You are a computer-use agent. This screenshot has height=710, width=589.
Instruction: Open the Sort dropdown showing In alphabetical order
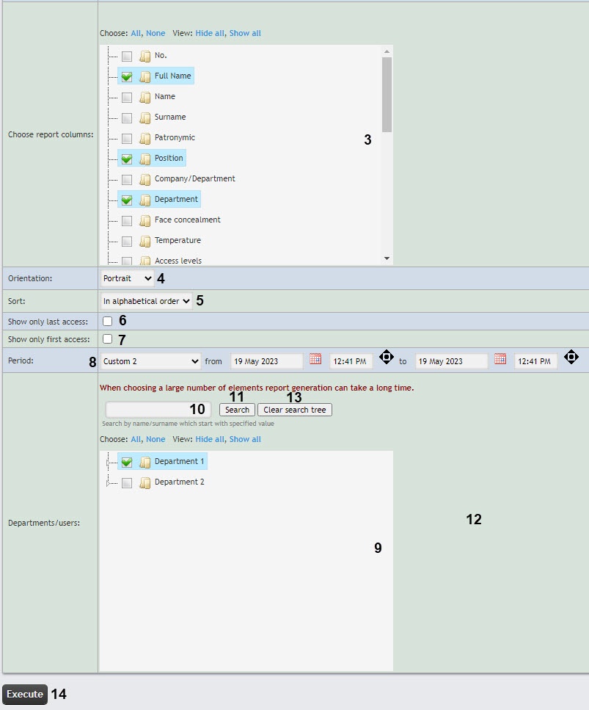coord(146,300)
